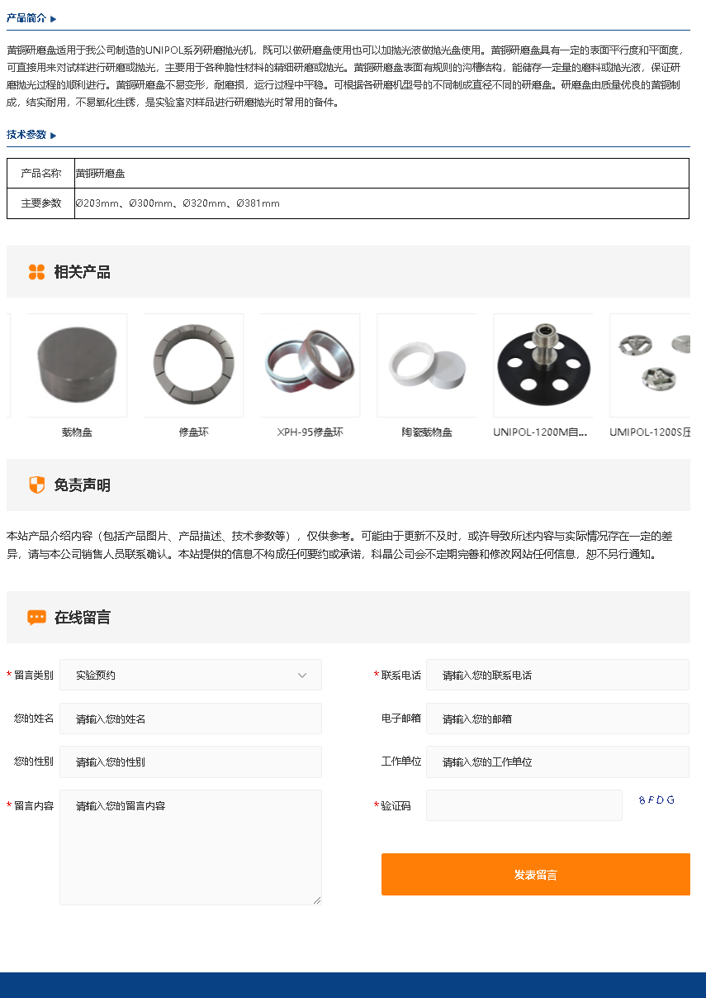Viewport: 706px width, 998px height.
Task: Click the 技术参数 triangle arrow icon
Action: 54,135
